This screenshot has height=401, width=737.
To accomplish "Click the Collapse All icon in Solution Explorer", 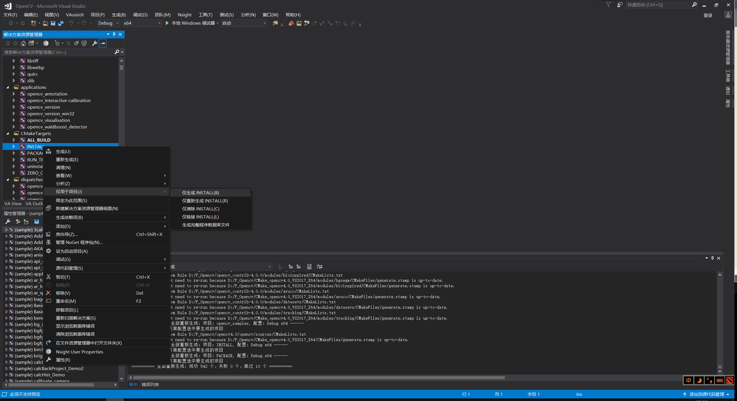I will click(76, 43).
